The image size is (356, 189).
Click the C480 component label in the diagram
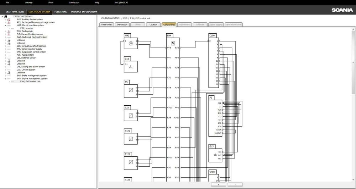[x=212, y=172]
